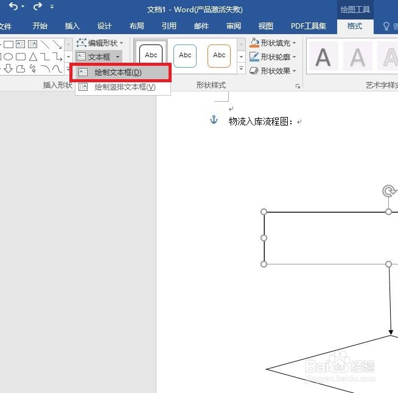This screenshot has height=393, width=398.
Task: Open the 形状填充 dropdown arrow
Action: click(x=294, y=43)
